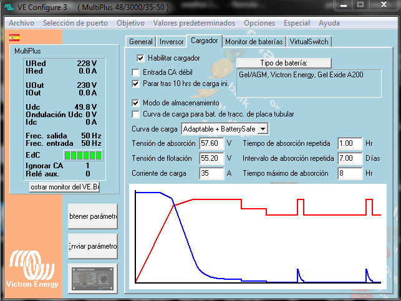Click the VE Configure app icon in title bar

(x=9, y=7)
